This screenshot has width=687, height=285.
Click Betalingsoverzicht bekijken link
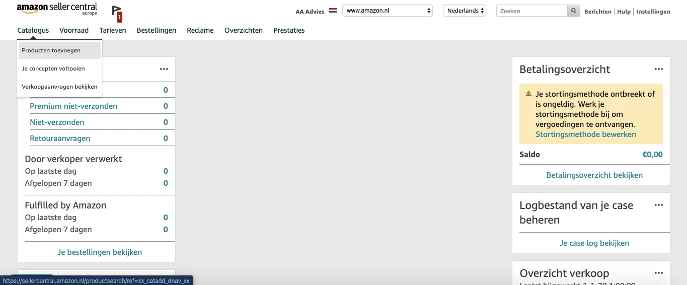(x=594, y=175)
